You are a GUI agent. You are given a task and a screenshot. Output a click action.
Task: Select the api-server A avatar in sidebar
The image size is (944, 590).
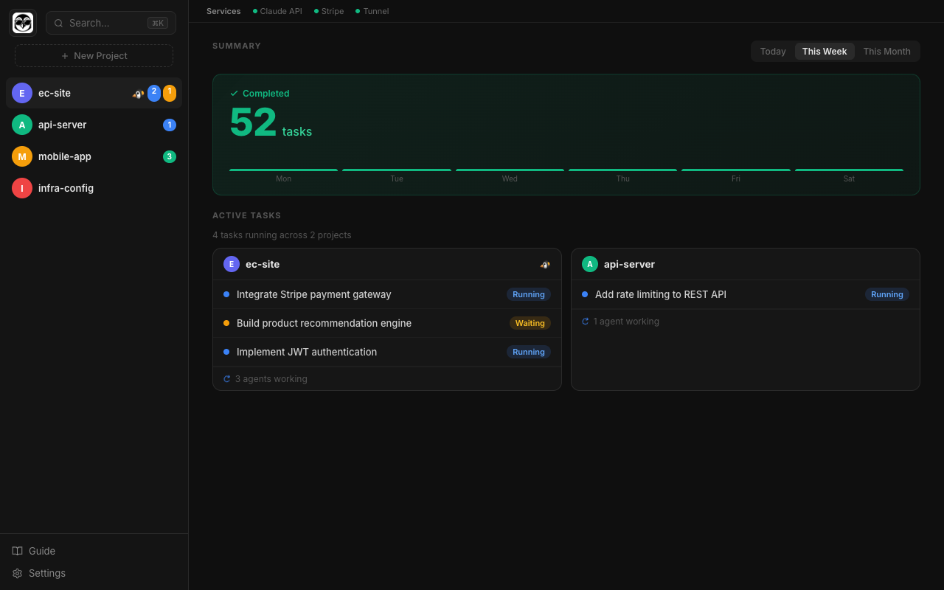(22, 125)
